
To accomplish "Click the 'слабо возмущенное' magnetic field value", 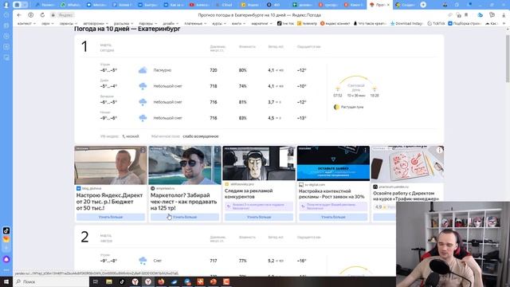I will 201,136.
